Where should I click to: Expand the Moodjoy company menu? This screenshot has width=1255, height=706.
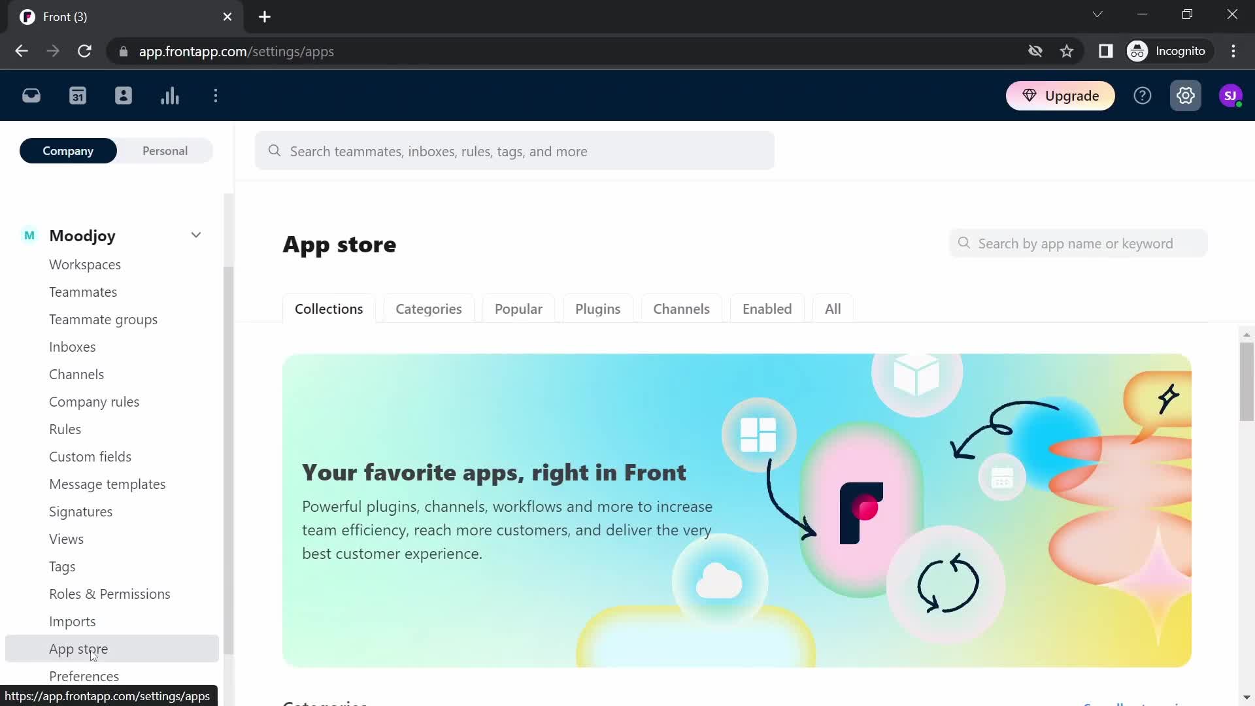pos(197,235)
